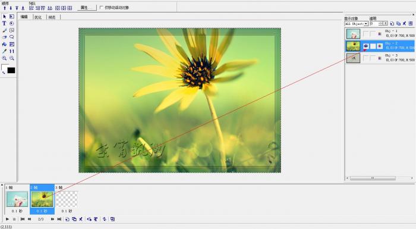Adjust the transparency spinner in the object panel
The width and height of the screenshot is (416, 229).
tap(381, 24)
